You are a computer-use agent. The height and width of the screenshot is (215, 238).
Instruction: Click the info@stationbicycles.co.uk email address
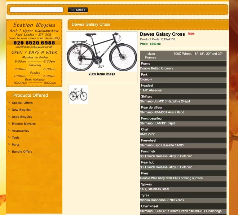click(x=34, y=47)
